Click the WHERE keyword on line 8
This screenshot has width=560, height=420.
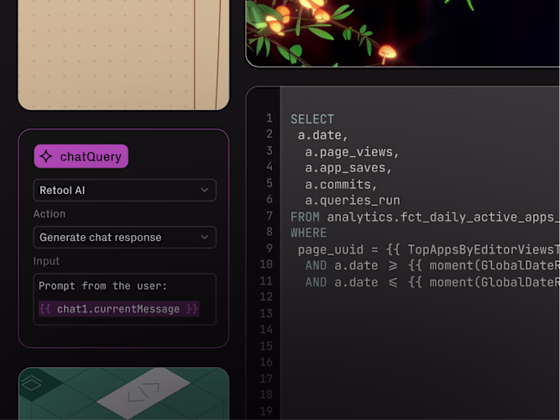(309, 233)
